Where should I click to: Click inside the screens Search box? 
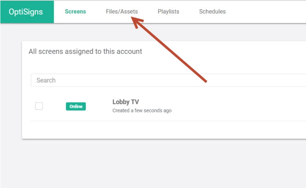[168, 80]
